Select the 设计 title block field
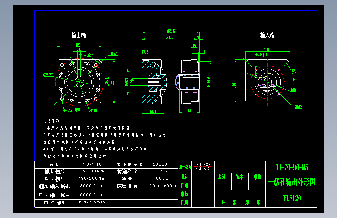Image resolution: width=337 pixels, height=218 pixels. point(185,177)
